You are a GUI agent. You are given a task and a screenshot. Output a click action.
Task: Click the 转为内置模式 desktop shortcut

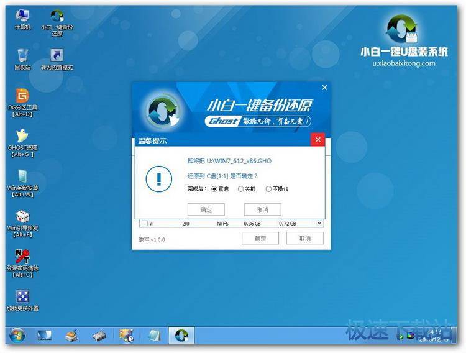(57, 60)
